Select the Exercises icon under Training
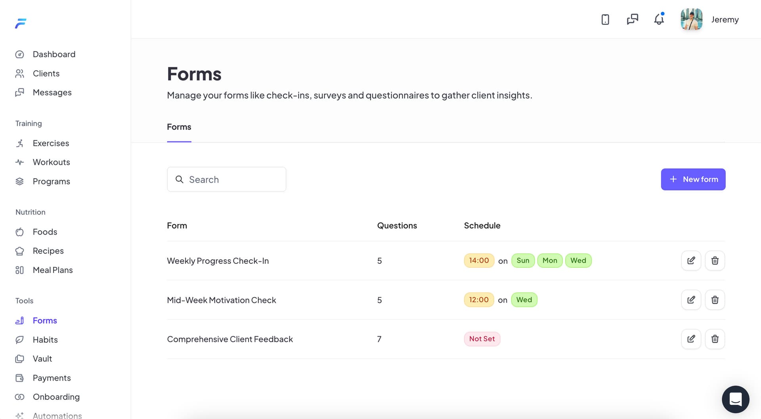This screenshot has height=419, width=761. click(x=20, y=143)
